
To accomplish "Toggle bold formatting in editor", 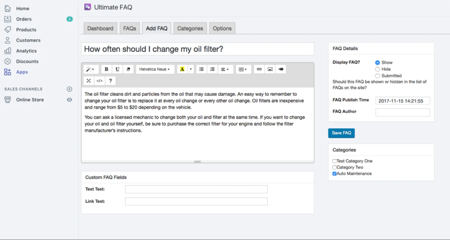I will click(106, 69).
